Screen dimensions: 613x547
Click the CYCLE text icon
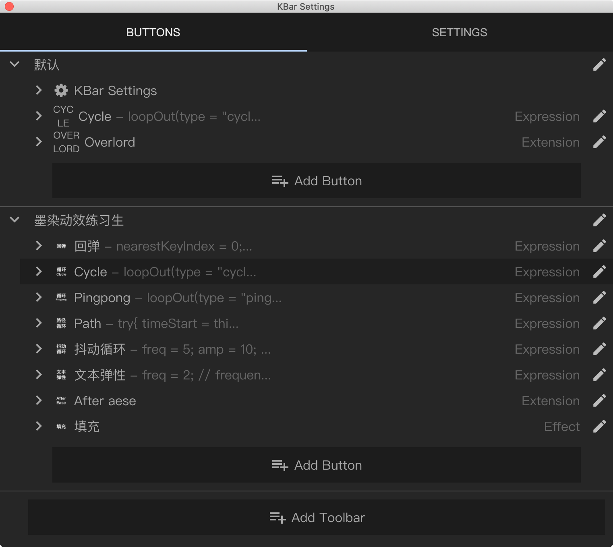[63, 116]
